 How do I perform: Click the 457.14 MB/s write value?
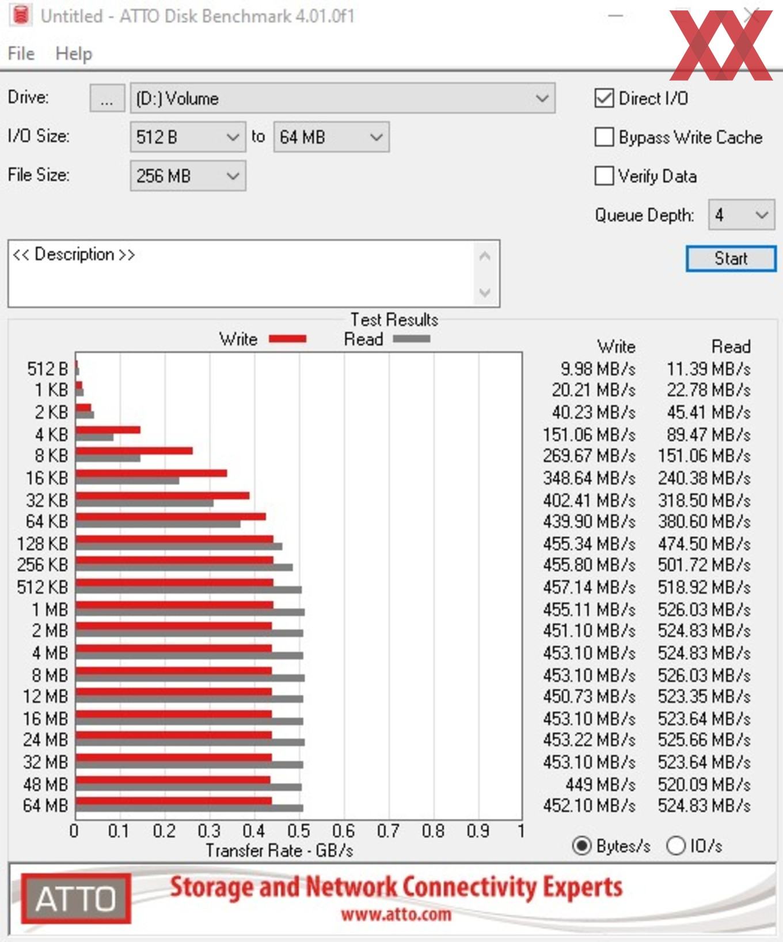[x=589, y=587]
